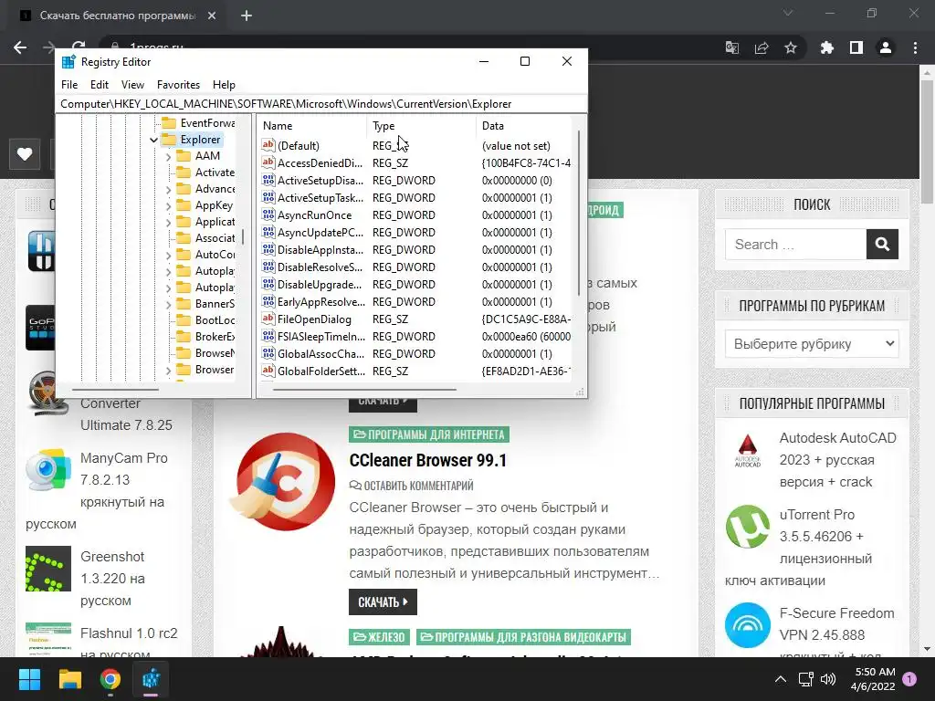This screenshot has height=701, width=935.
Task: Select the FileOpenDialog registry value
Action: click(x=314, y=319)
